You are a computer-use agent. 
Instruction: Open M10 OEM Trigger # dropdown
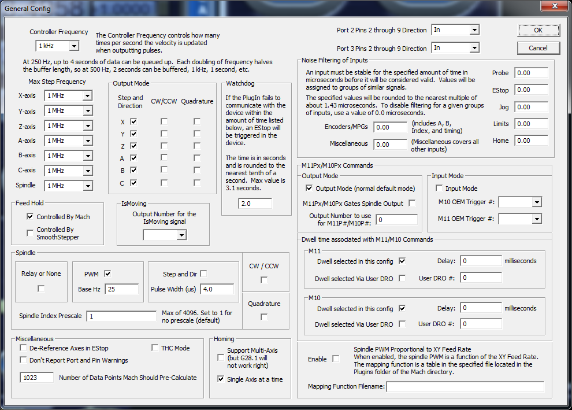(x=520, y=202)
